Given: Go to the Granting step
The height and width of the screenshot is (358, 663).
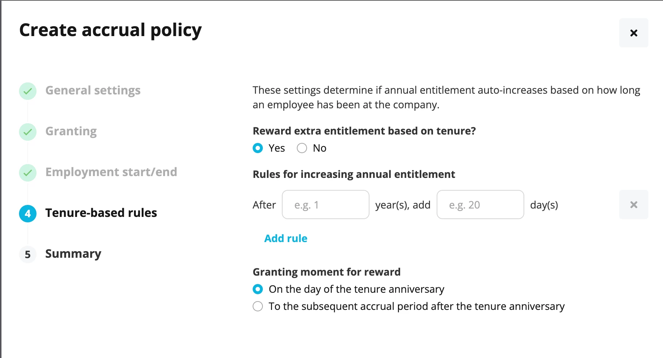Looking at the screenshot, I should [x=71, y=131].
